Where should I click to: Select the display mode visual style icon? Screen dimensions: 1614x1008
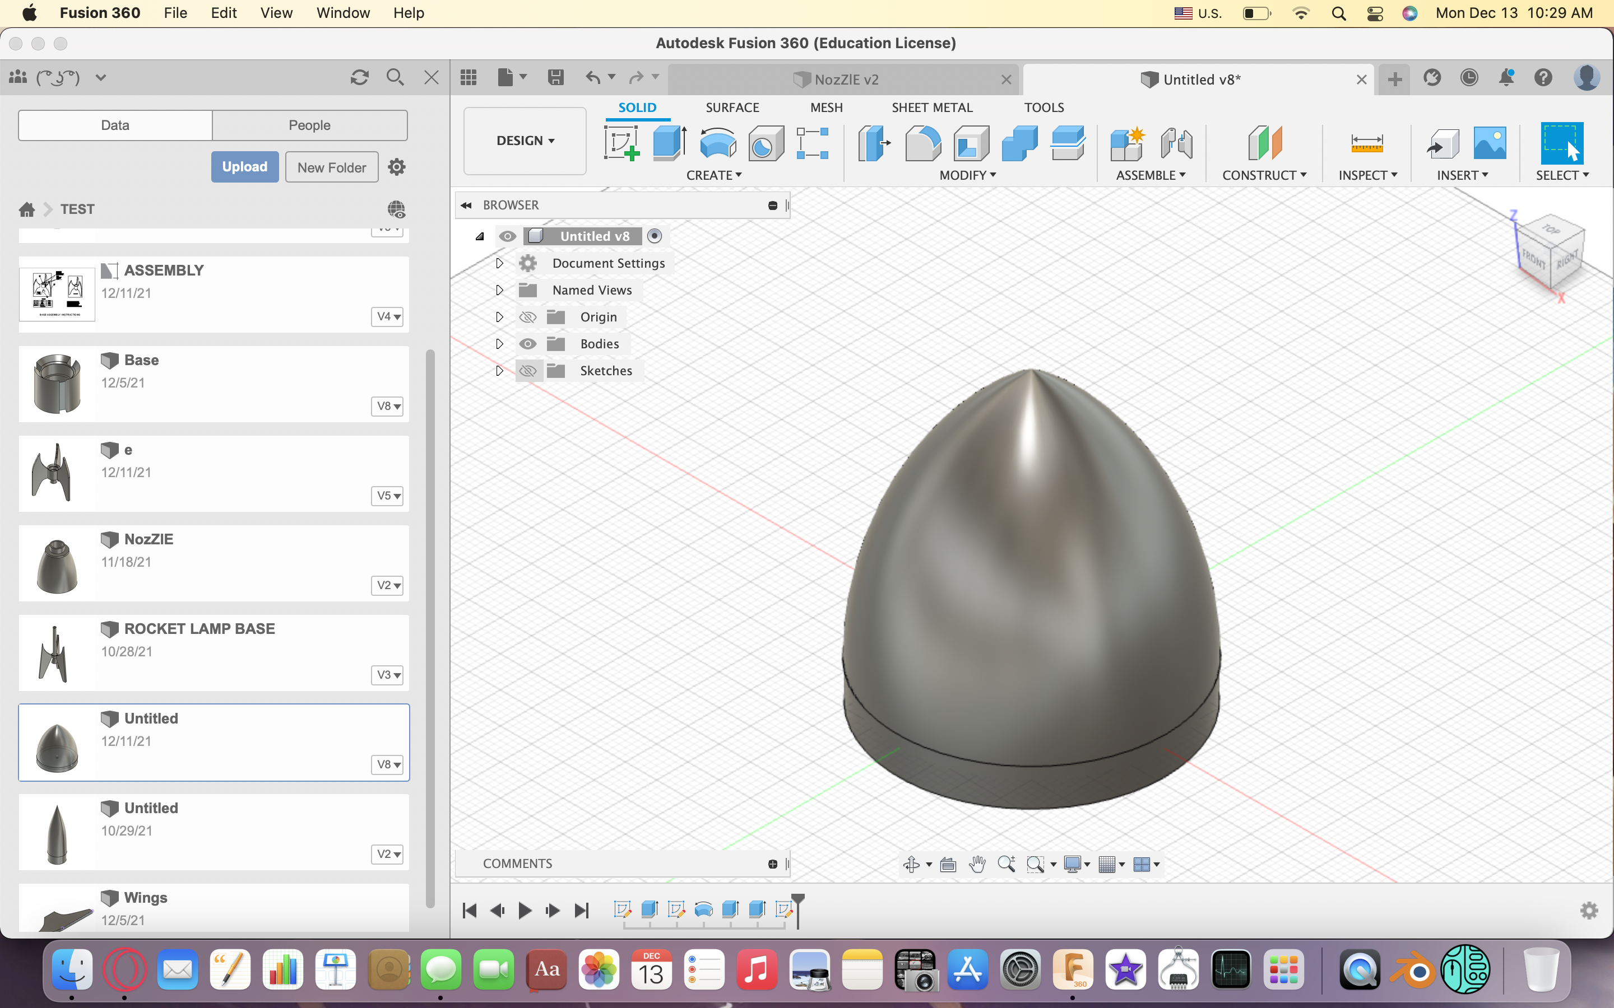point(1069,864)
